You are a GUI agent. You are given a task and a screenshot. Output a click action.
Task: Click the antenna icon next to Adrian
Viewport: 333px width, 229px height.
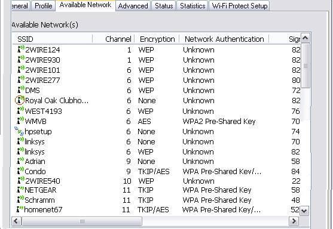coord(20,161)
